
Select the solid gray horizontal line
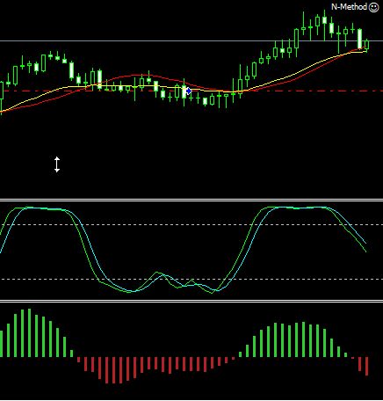pyautogui.click(x=191, y=41)
